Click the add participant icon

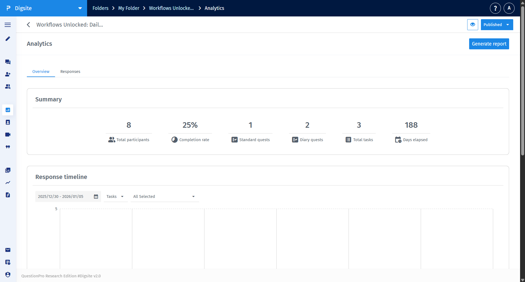[x=8, y=74]
